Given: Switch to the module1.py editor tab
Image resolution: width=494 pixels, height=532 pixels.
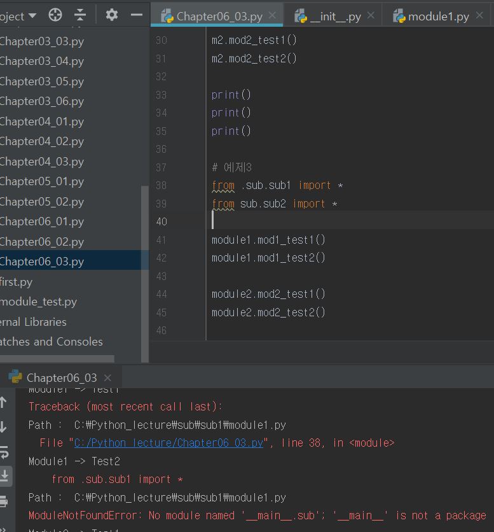Looking at the screenshot, I should coord(437,16).
